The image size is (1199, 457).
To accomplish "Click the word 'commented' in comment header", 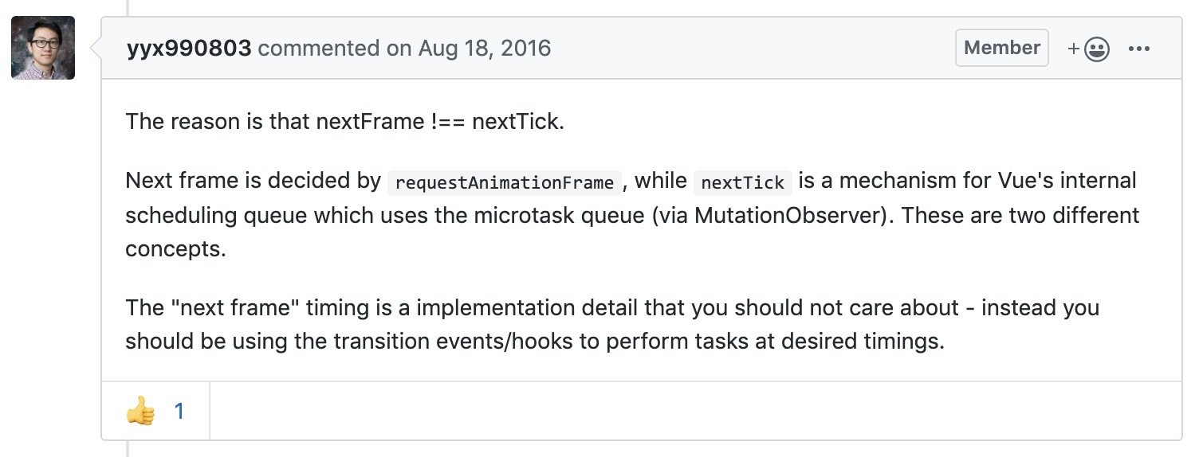I will pos(319,48).
